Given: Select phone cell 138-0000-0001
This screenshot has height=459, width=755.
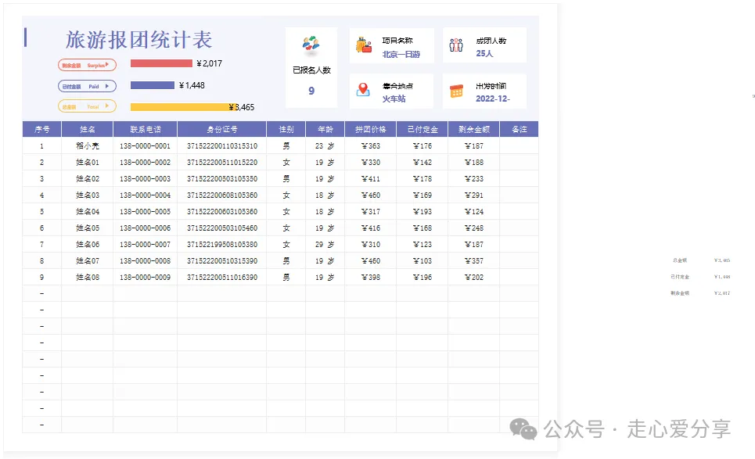Looking at the screenshot, I should pyautogui.click(x=145, y=145).
